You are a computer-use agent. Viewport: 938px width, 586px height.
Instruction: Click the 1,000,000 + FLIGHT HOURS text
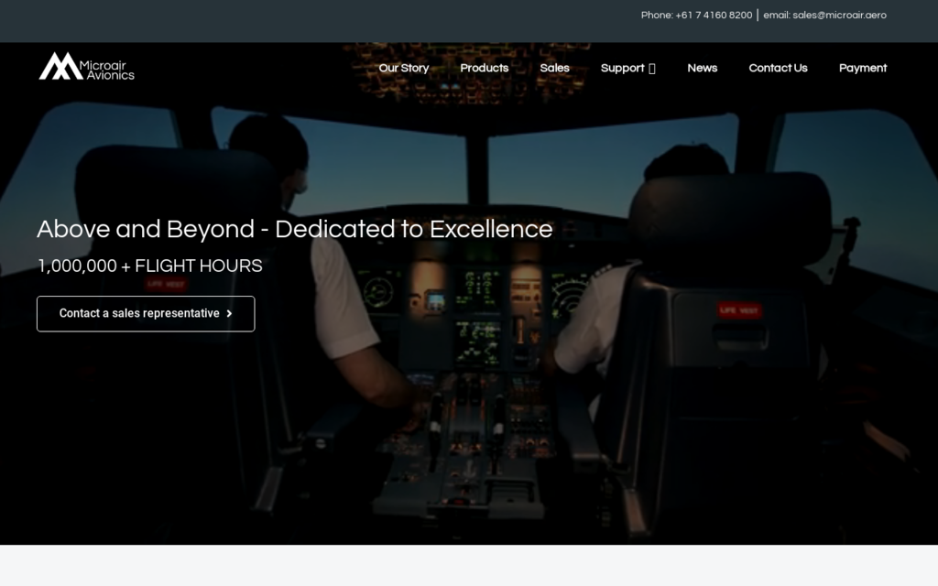click(x=149, y=266)
